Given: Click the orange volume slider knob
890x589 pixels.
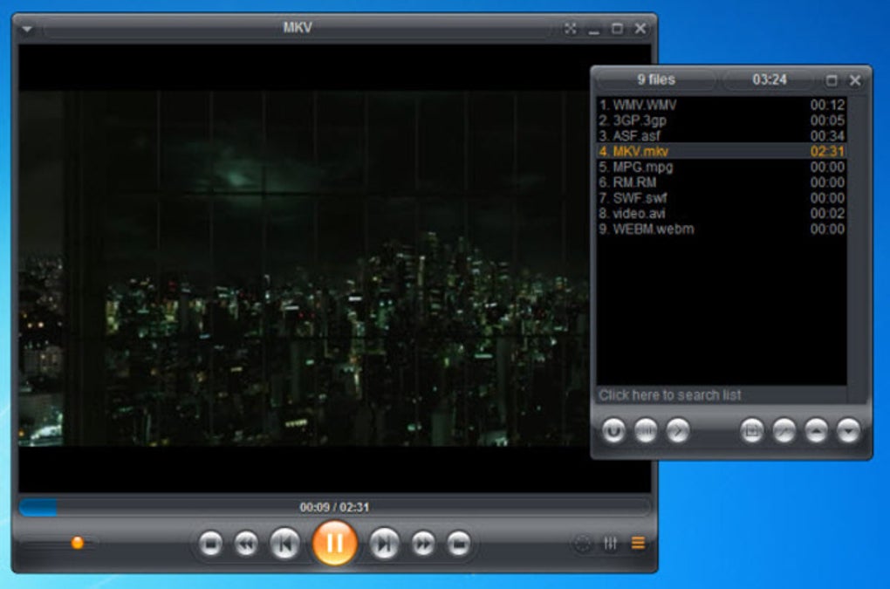Looking at the screenshot, I should [78, 543].
